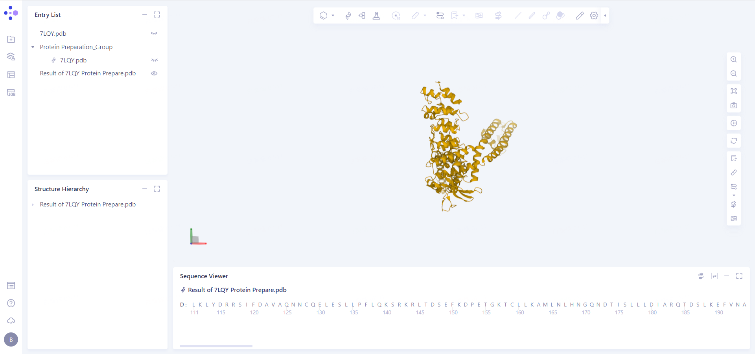Toggle the helix display for top 7LQY.pdb entry
This screenshot has height=354, width=755.
point(154,33)
